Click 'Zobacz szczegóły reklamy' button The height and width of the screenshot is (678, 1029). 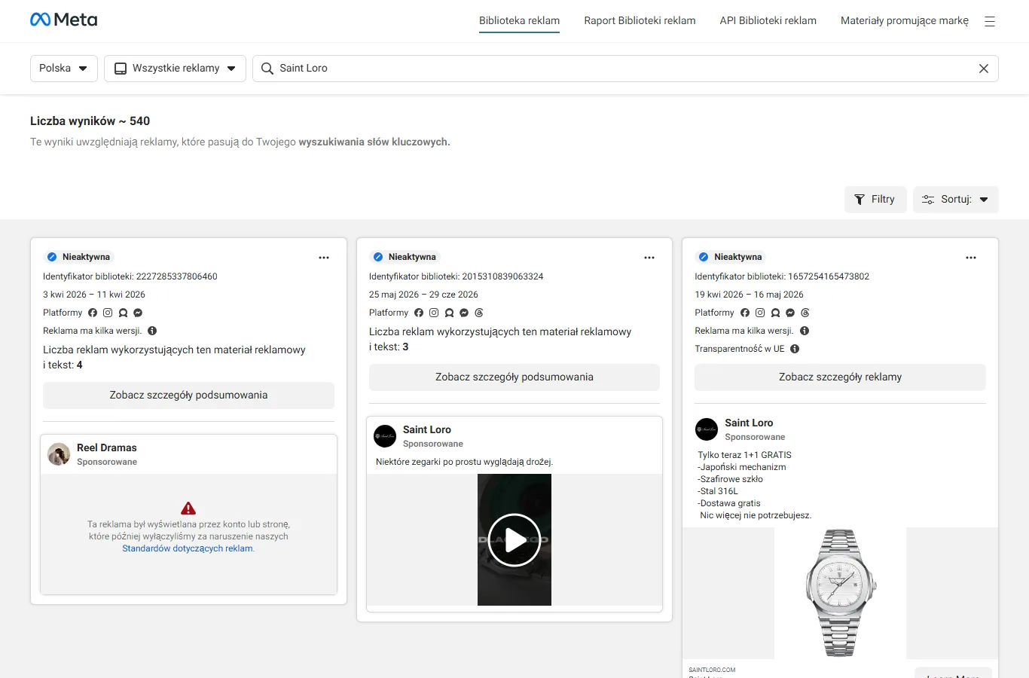pos(840,377)
